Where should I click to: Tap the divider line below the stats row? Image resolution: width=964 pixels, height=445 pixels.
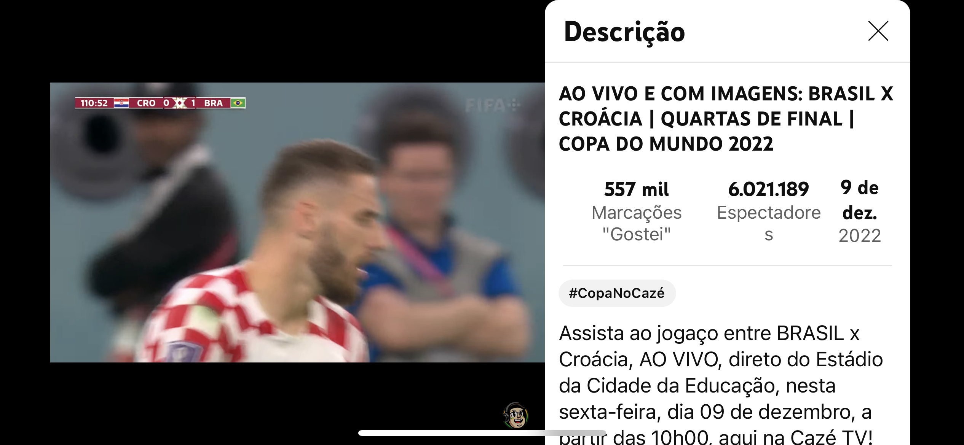click(x=727, y=265)
